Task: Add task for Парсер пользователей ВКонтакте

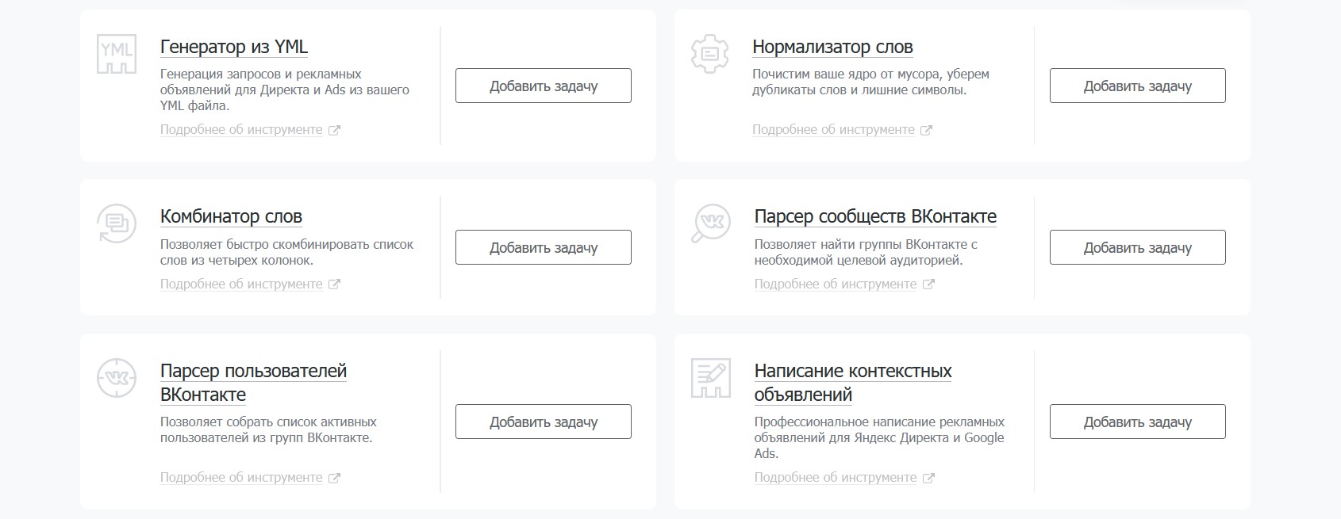Action: (x=543, y=422)
